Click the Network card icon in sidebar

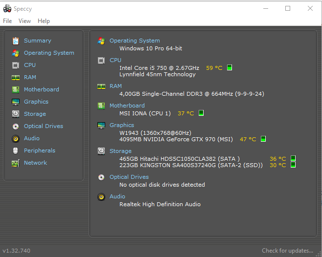pos(16,163)
